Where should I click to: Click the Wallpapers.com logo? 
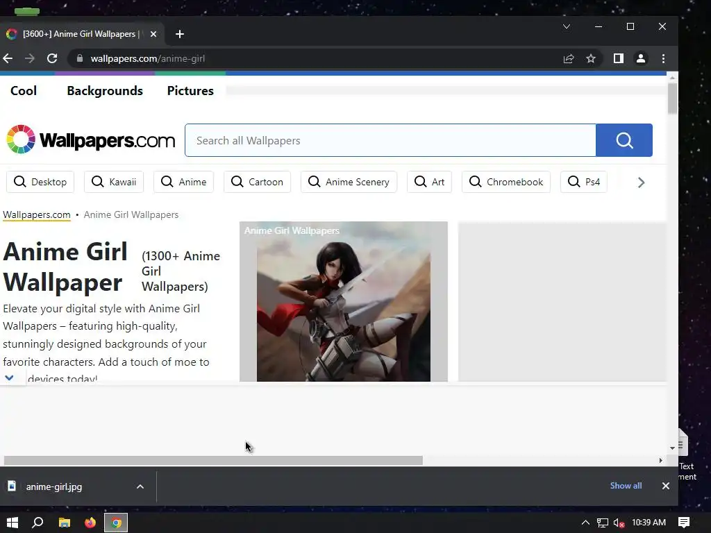click(90, 140)
